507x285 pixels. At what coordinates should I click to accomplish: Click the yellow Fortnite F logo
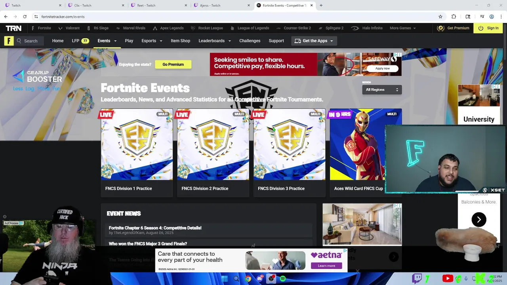point(9,41)
